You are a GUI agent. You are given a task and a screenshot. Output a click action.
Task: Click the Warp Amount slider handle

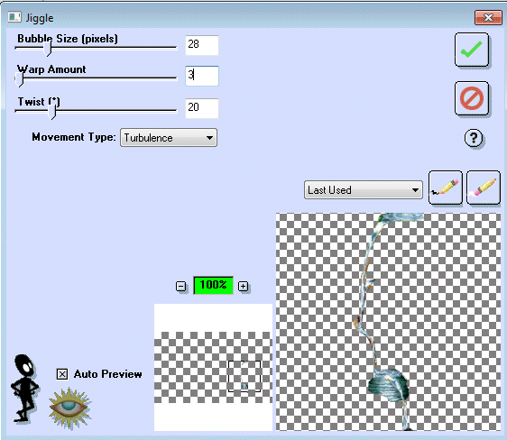pos(20,79)
